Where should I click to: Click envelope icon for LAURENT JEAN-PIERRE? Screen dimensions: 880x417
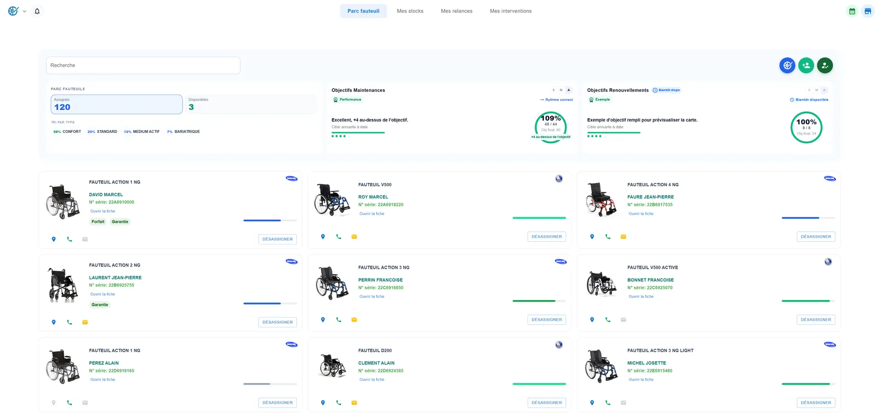85,323
